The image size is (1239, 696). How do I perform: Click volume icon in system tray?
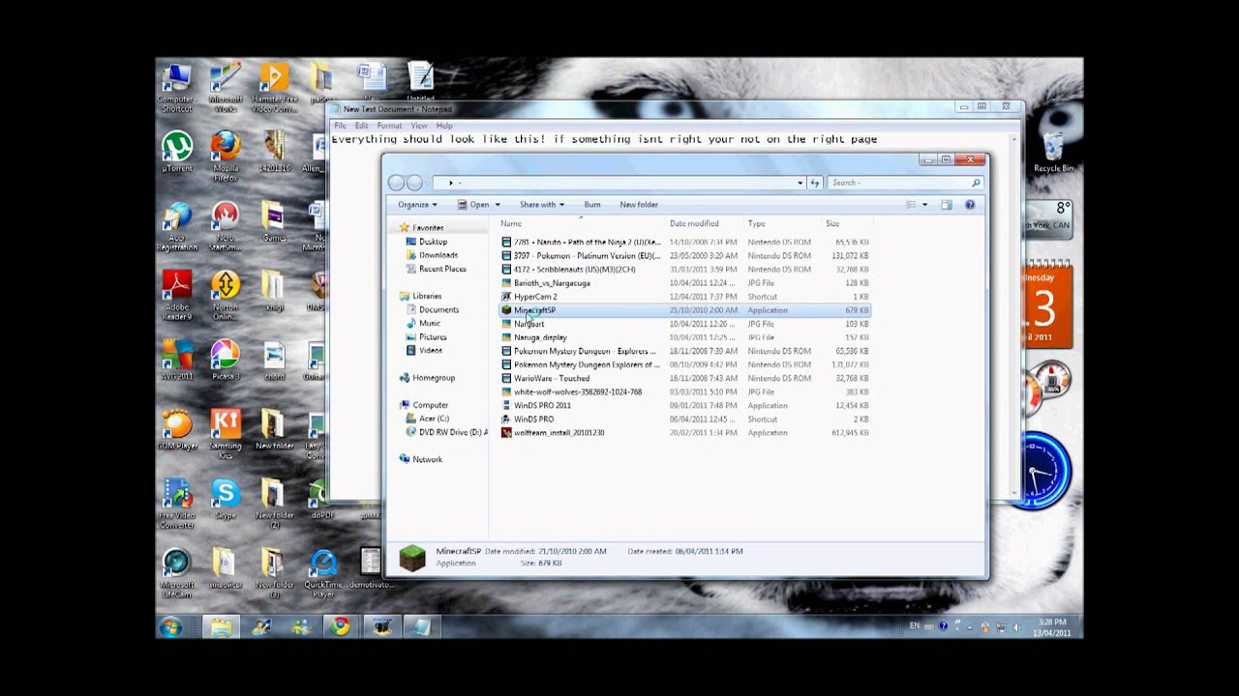pos(1017,627)
